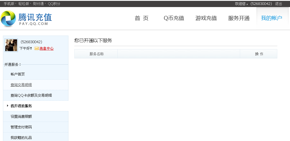Click the 服务名称 column header
Image resolution: width=290 pixels, height=141 pixels.
[96, 54]
